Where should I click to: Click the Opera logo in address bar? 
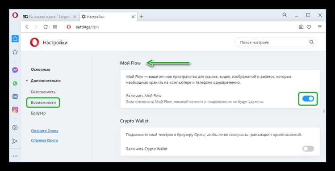69,27
